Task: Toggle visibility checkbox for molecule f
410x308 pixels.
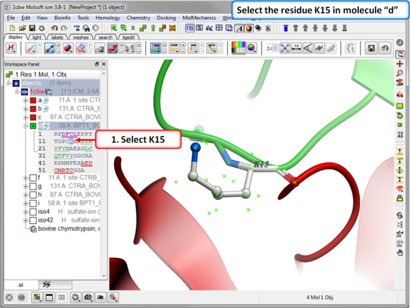Action: coord(33,177)
